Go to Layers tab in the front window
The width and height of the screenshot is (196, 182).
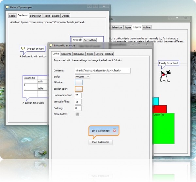[x=99, y=54]
